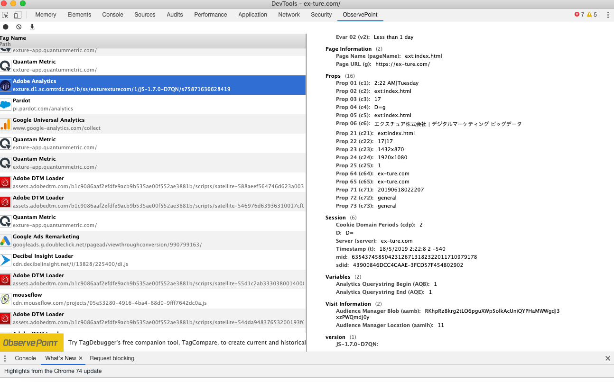The height and width of the screenshot is (382, 614).
Task: Click the Page URL value https://ex-ture.com/
Action: click(402, 64)
